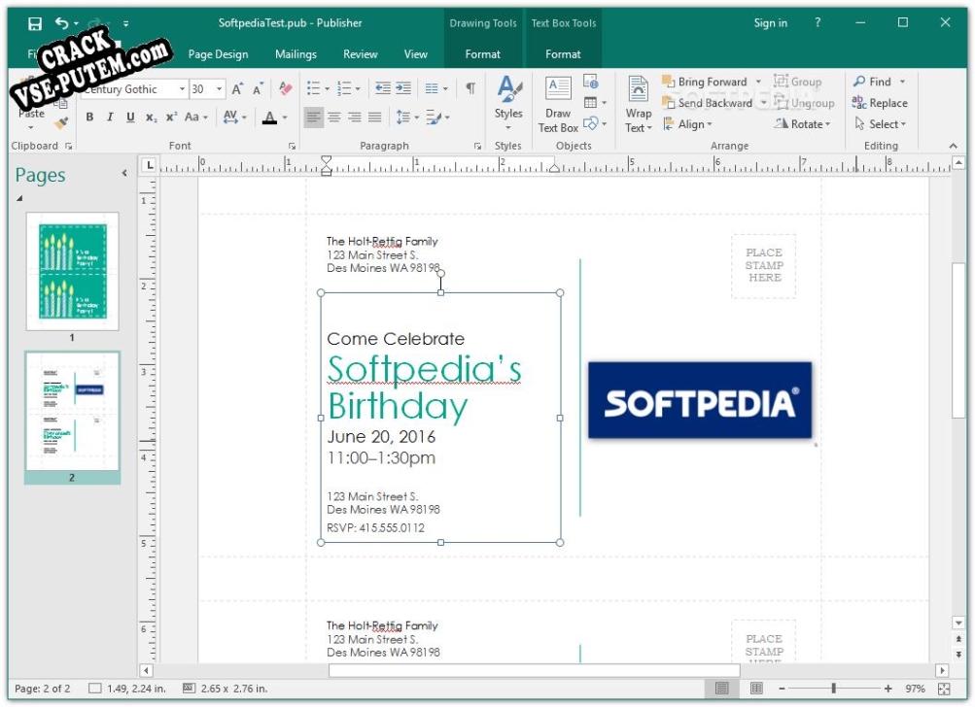
Task: Open Align dropdown in Arrange group
Action: click(x=687, y=124)
